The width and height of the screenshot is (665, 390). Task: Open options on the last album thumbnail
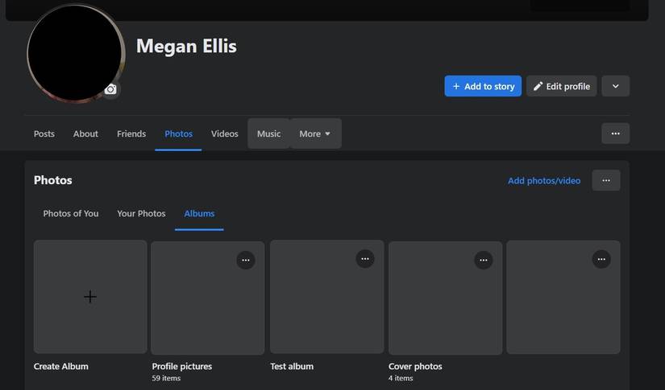(601, 259)
